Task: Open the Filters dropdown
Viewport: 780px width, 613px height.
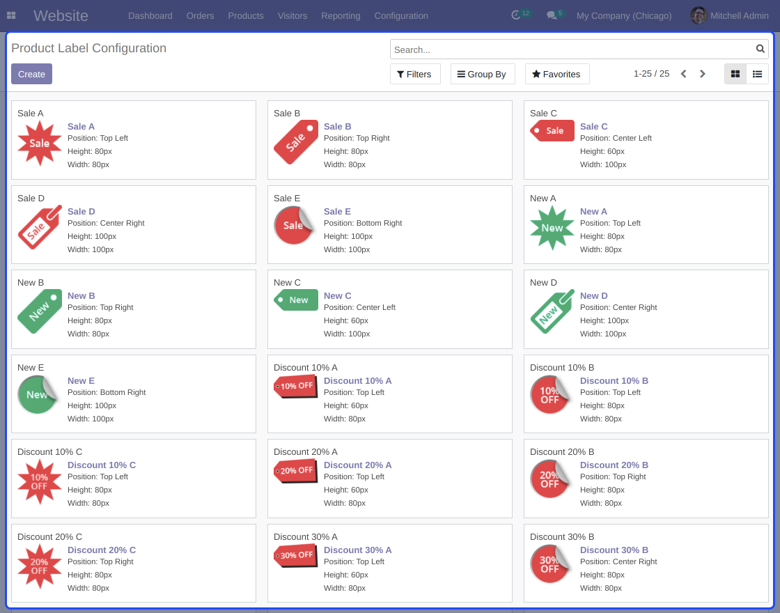Action: 415,74
